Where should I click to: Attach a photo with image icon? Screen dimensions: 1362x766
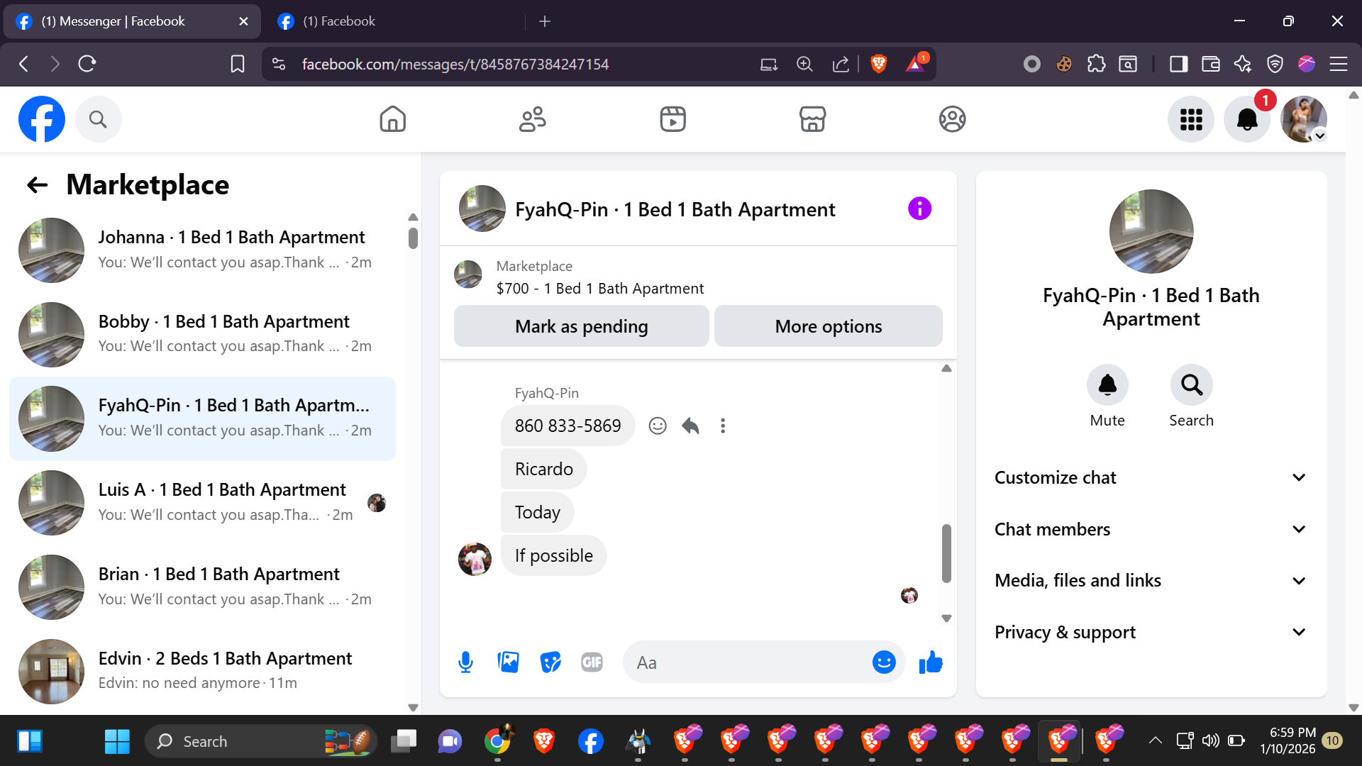[508, 662]
